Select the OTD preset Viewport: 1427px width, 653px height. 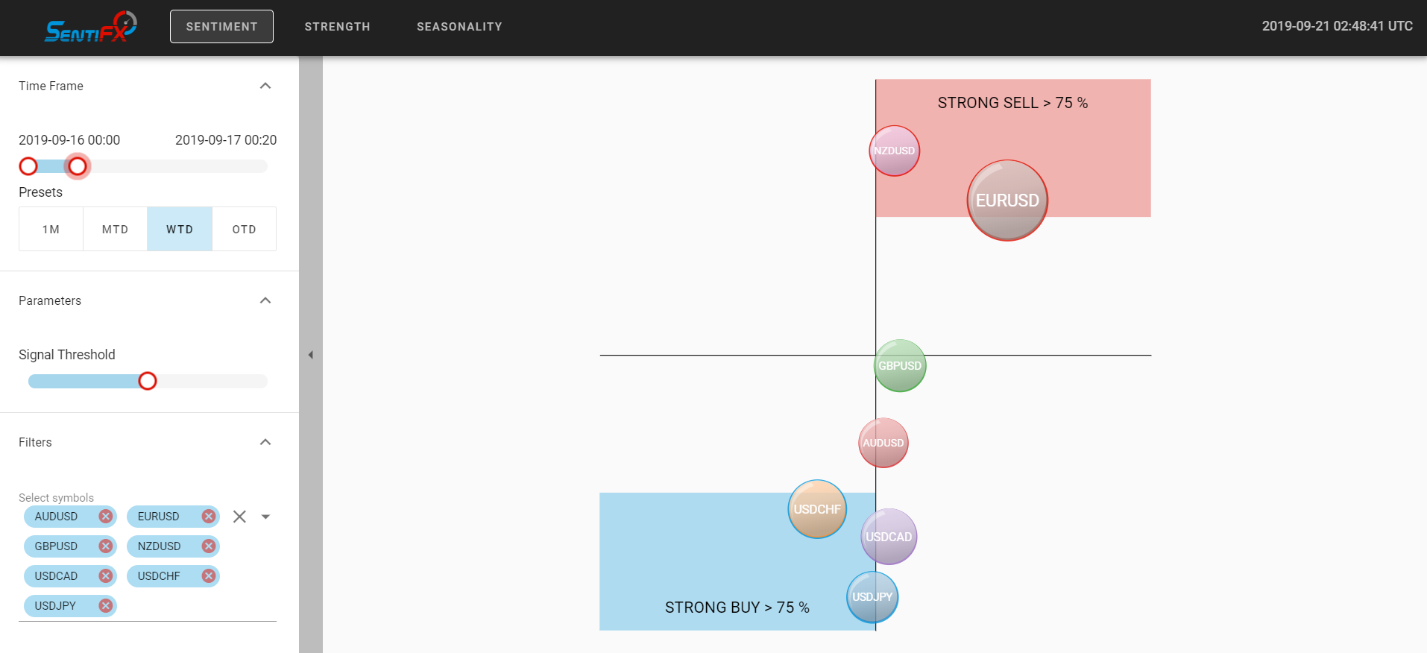pos(244,229)
